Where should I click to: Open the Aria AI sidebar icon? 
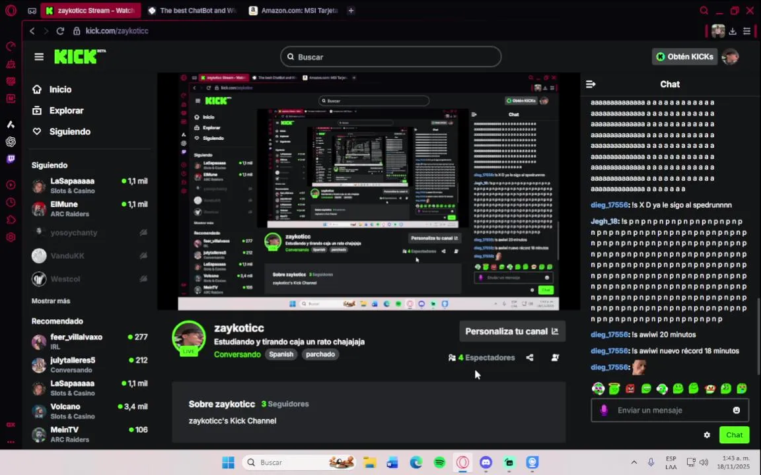[11, 125]
